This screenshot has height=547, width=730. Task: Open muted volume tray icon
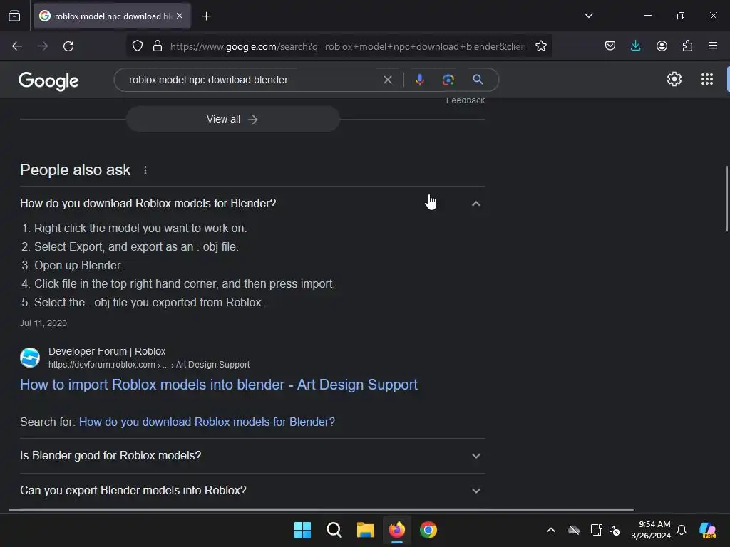click(x=615, y=530)
